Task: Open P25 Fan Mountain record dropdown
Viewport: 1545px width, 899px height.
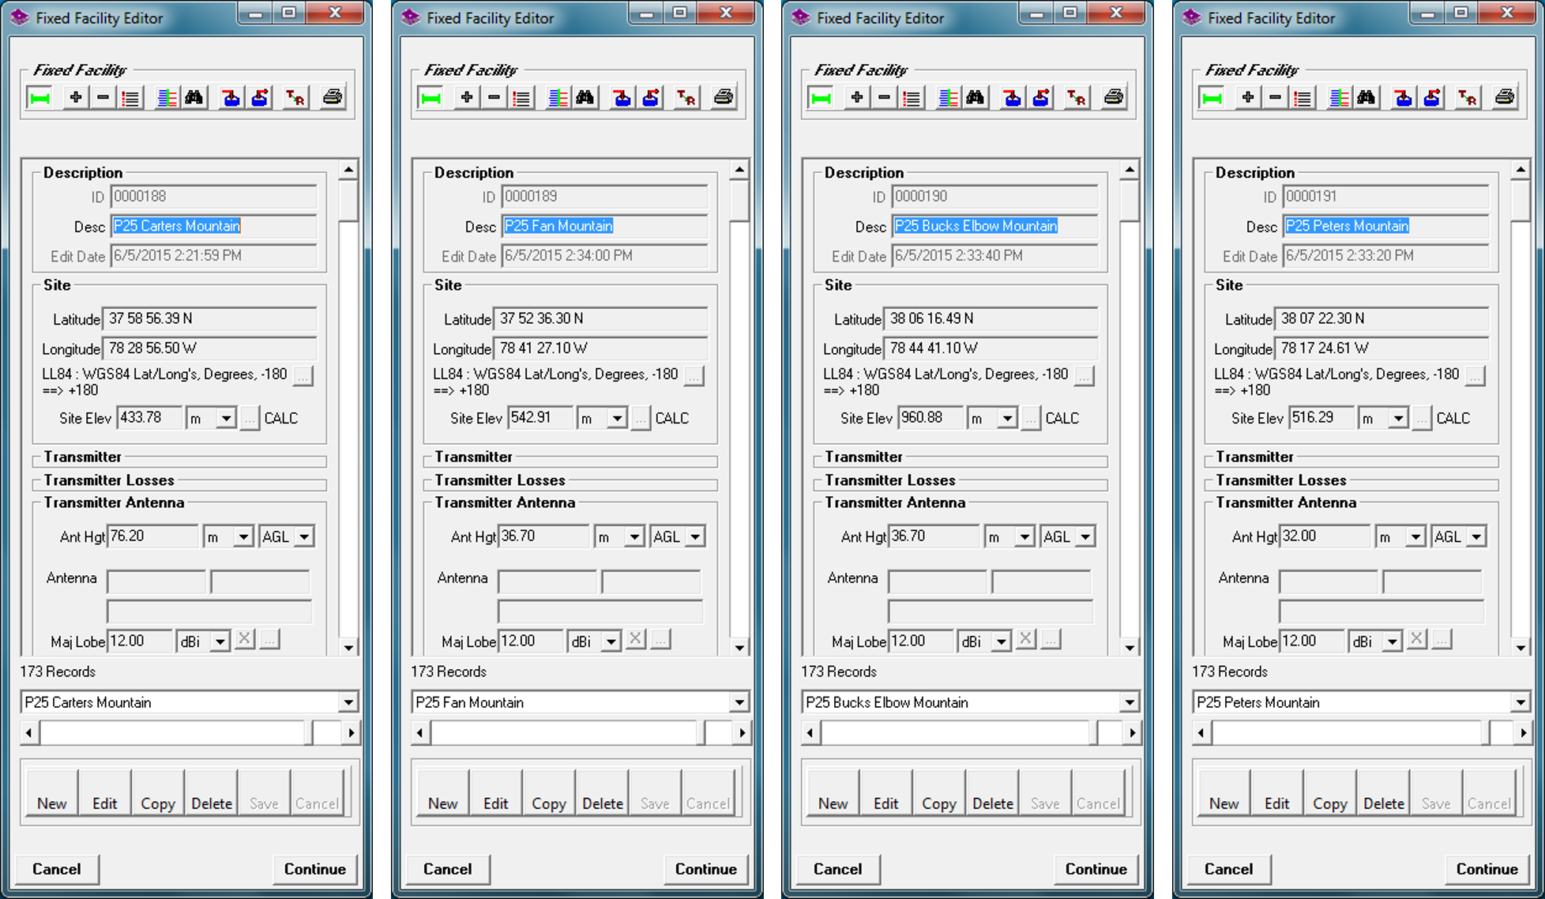Action: 739,702
